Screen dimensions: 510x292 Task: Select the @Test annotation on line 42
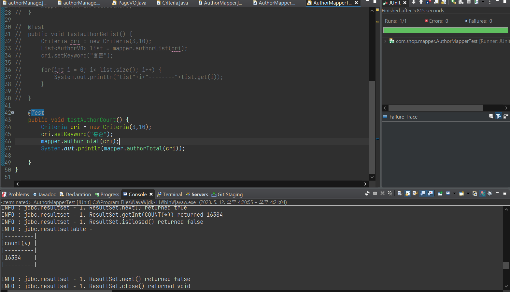click(36, 113)
